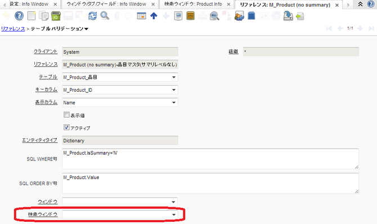Open the テーブル dropdown arrow
This screenshot has width=377, height=224.
[174, 77]
